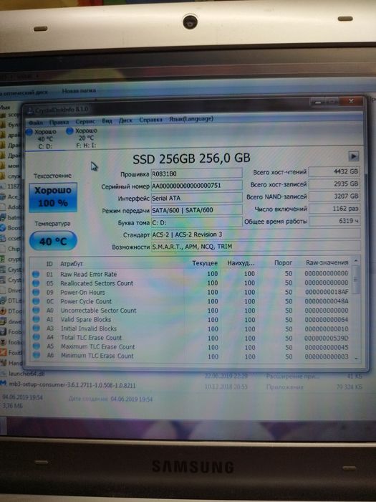
Task: Click the status dot for attribute A3
Action: (37, 328)
